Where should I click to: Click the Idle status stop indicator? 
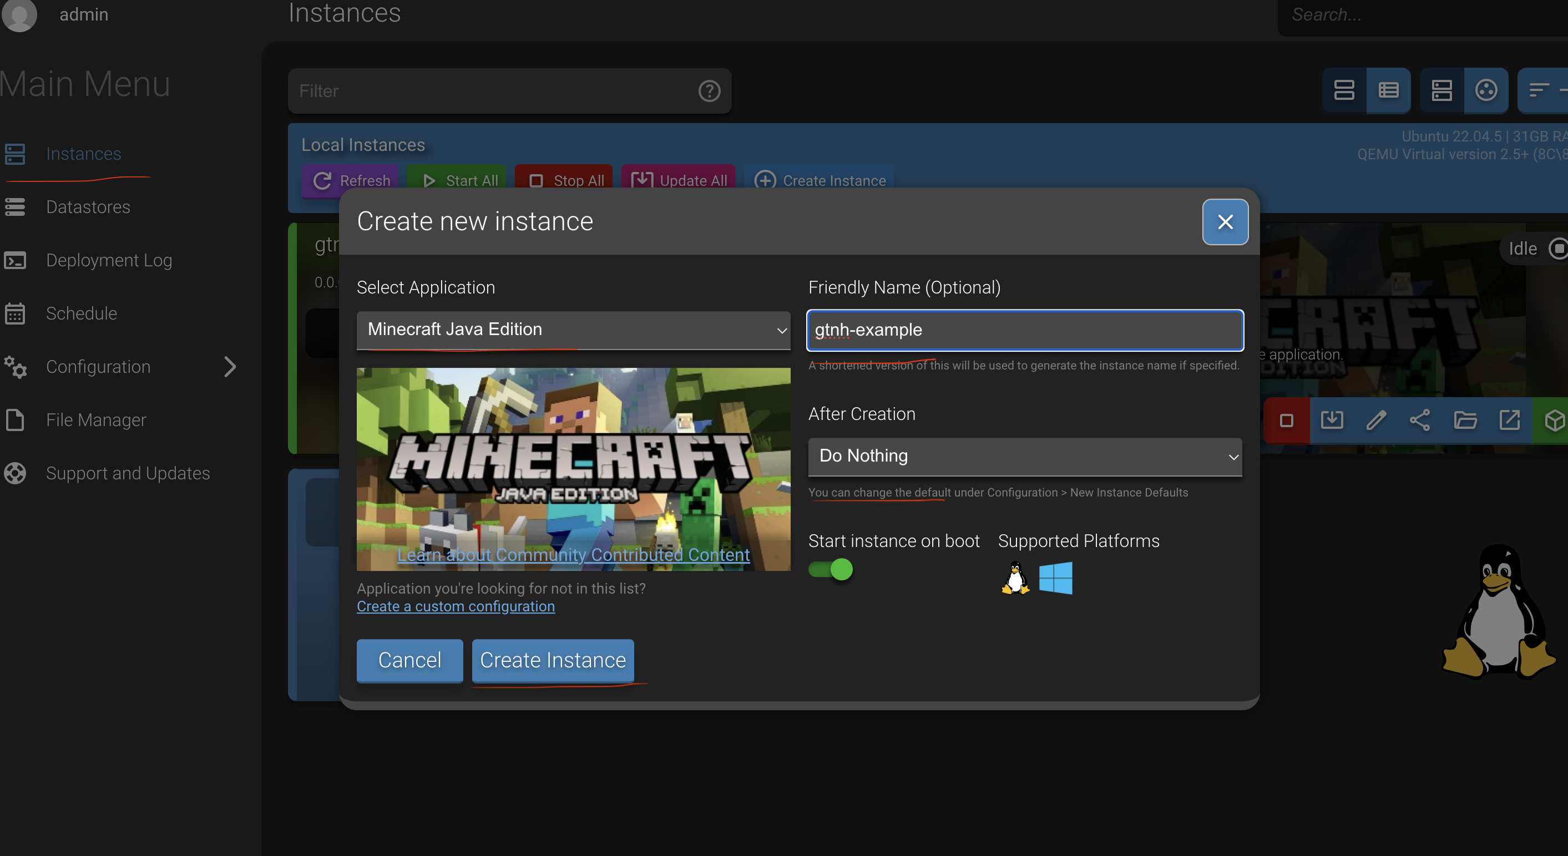point(1557,249)
